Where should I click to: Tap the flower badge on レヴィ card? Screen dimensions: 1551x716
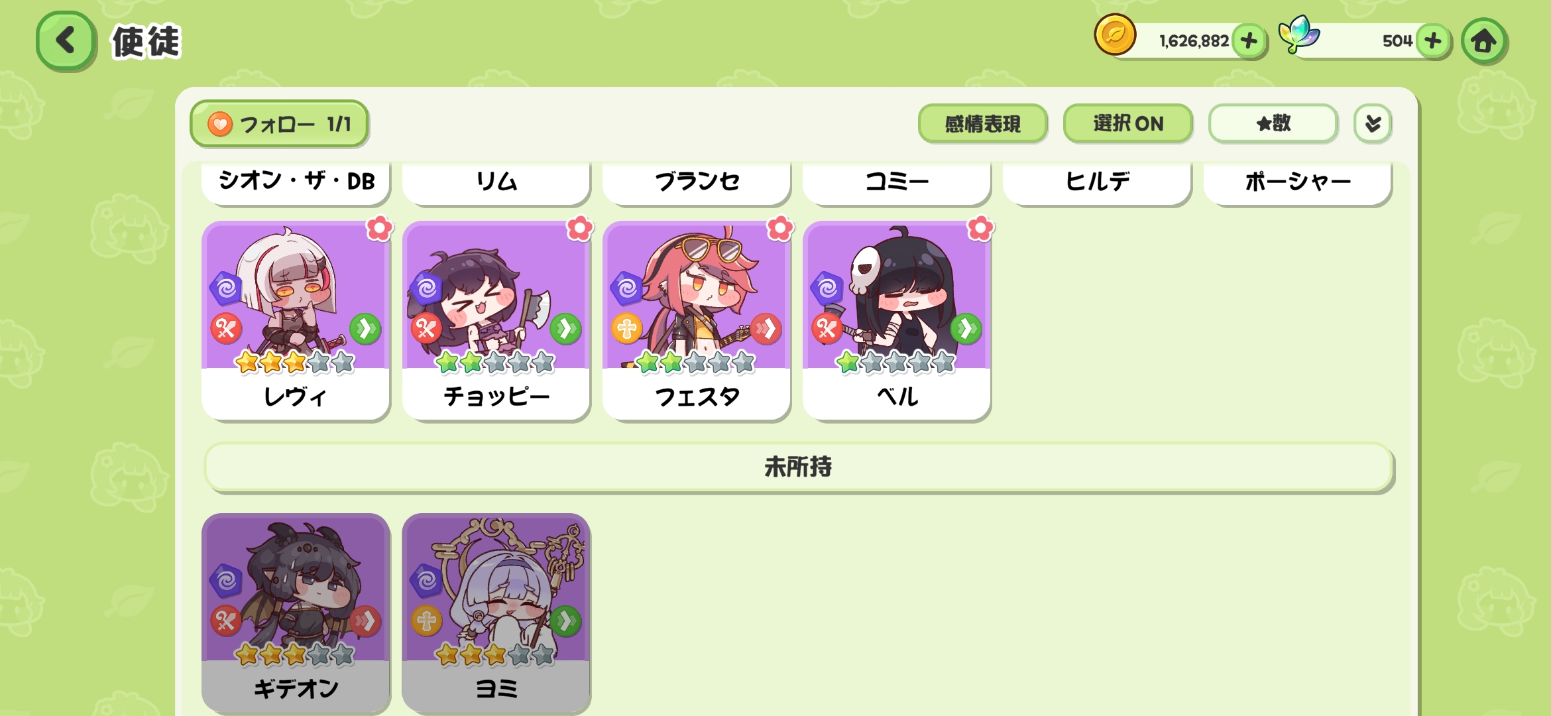pyautogui.click(x=380, y=229)
